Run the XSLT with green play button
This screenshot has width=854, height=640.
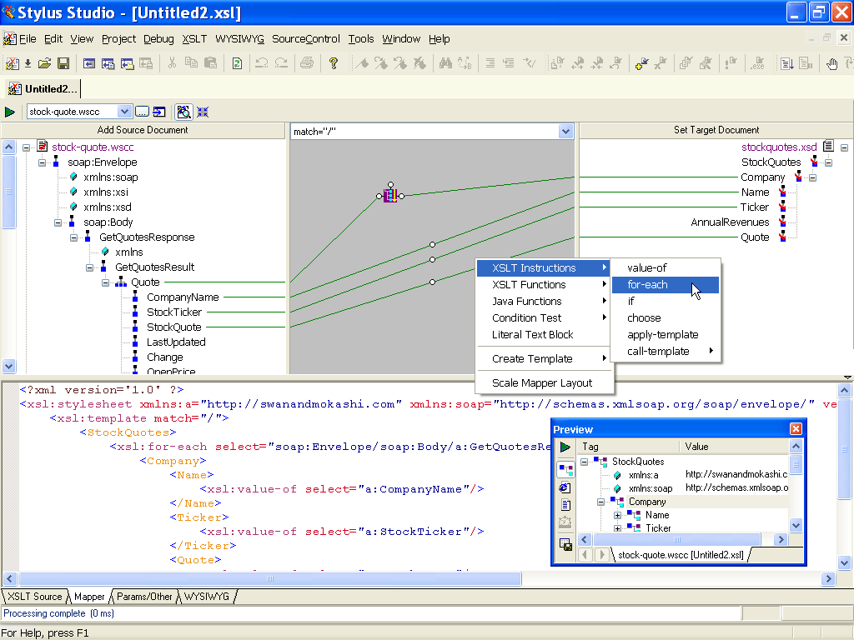coord(10,112)
